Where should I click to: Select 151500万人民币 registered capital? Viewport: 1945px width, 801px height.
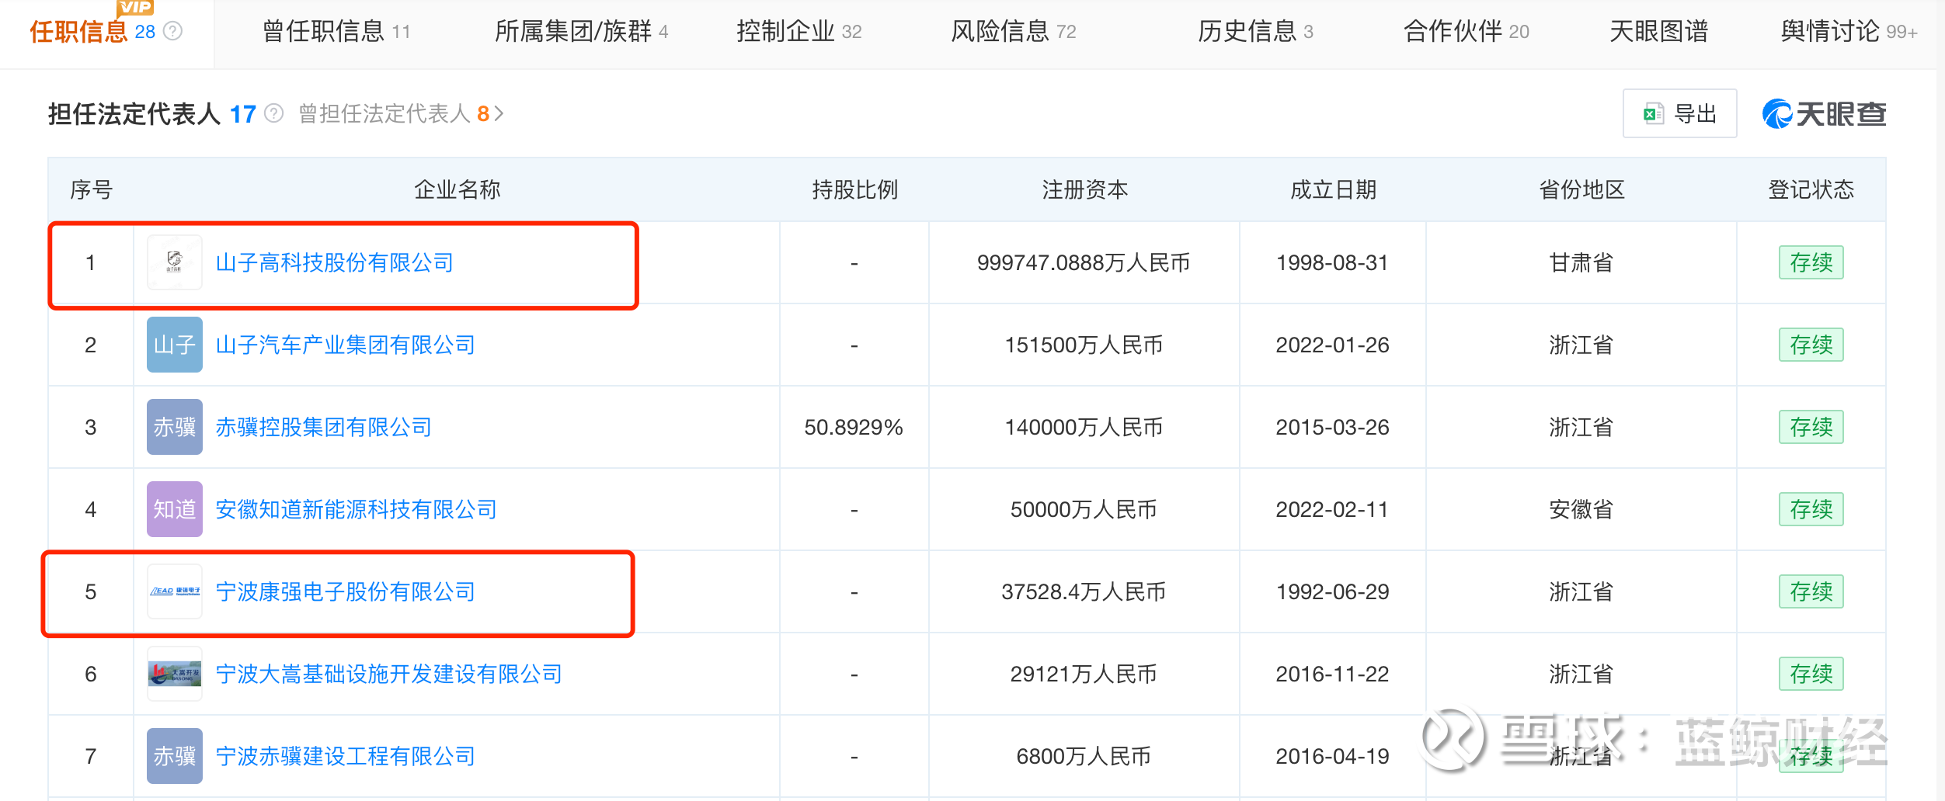[1084, 345]
